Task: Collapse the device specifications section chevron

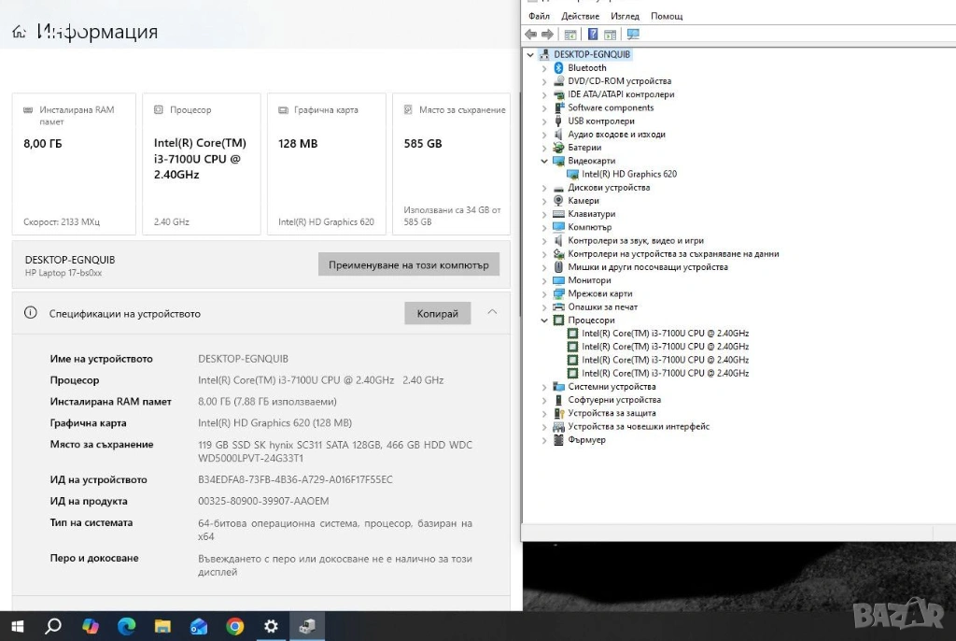Action: click(x=492, y=313)
